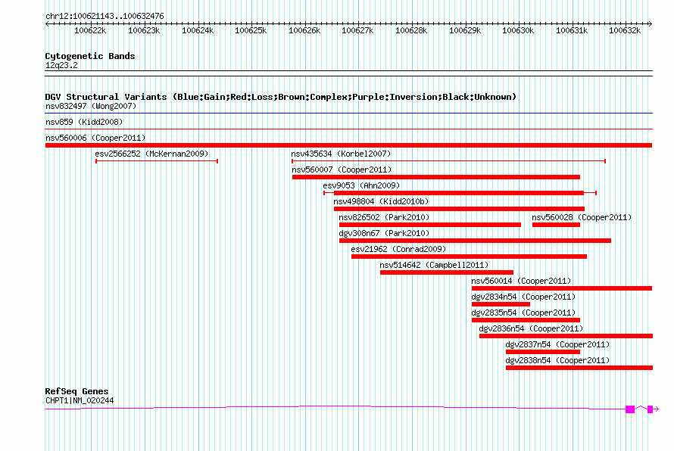This screenshot has height=451, width=674.
Task: Click the RefSeq Genes track title
Action: point(77,391)
